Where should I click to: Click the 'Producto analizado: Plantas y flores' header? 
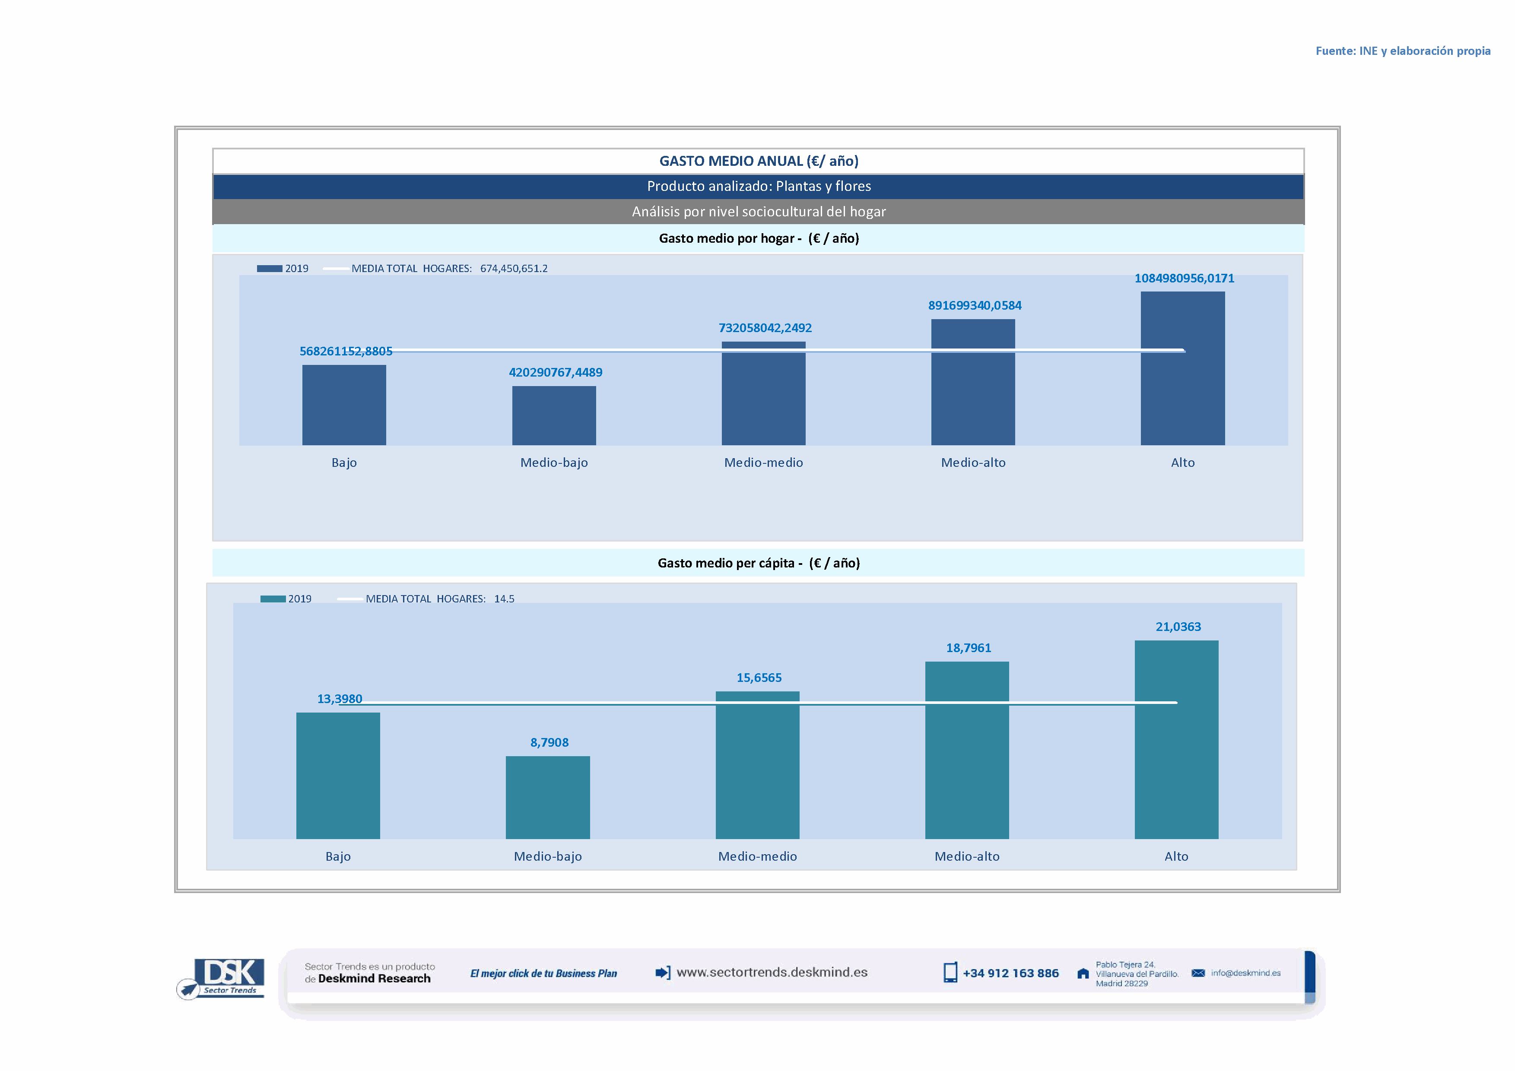758,187
